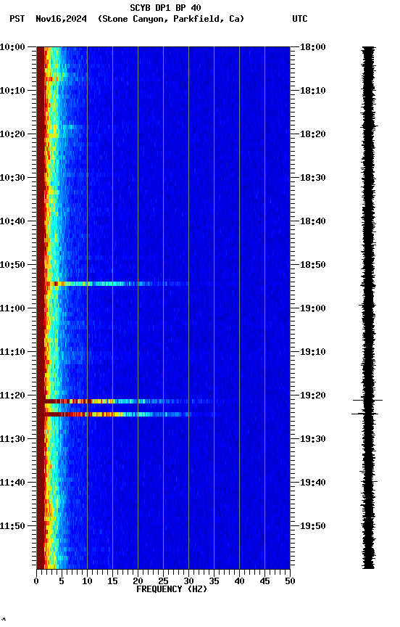400x627 pixels.
Task: Click the 11:10 PST time label
Action: [x=12, y=352]
